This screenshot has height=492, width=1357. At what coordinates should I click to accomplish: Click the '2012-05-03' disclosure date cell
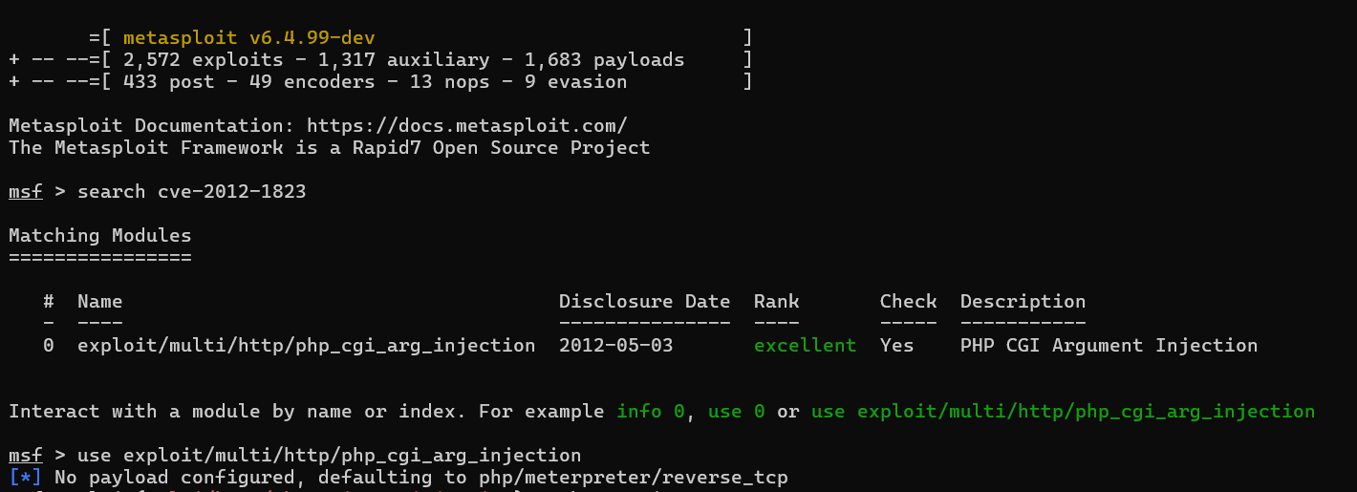[615, 346]
